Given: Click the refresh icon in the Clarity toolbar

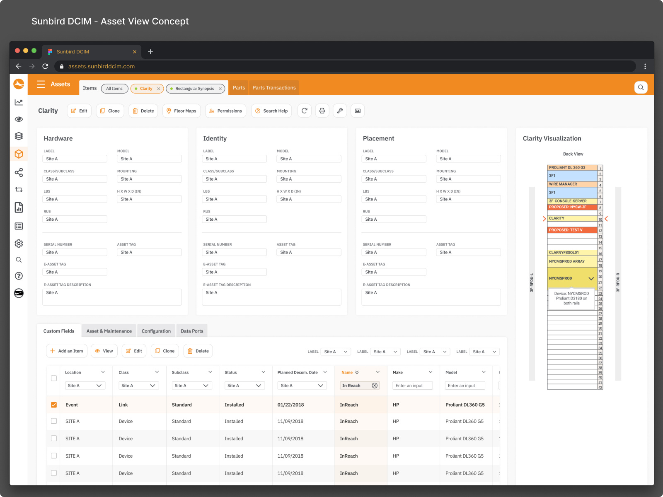Looking at the screenshot, I should [305, 111].
